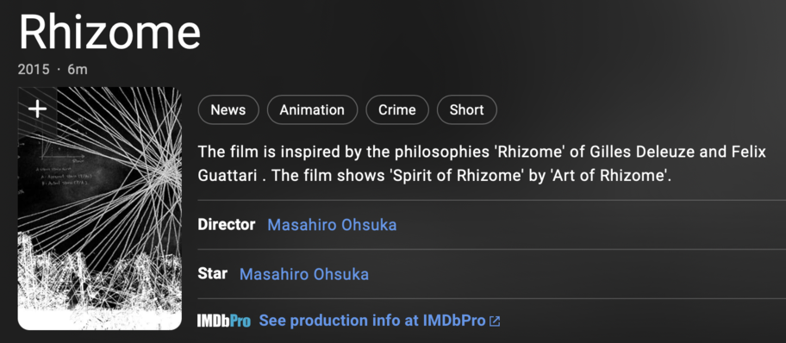The width and height of the screenshot is (786, 343).
Task: Click the external link arrow icon
Action: [495, 321]
